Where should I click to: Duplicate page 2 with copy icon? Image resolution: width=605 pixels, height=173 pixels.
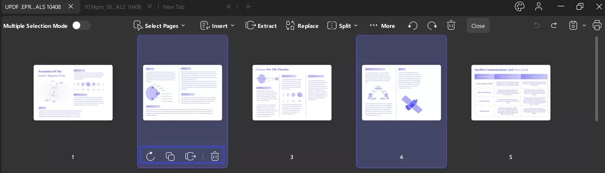[170, 156]
